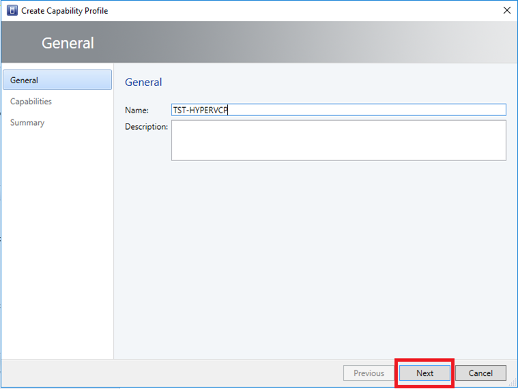Image resolution: width=518 pixels, height=389 pixels.
Task: Close the Create Capability Profile dialog
Action: (507, 10)
